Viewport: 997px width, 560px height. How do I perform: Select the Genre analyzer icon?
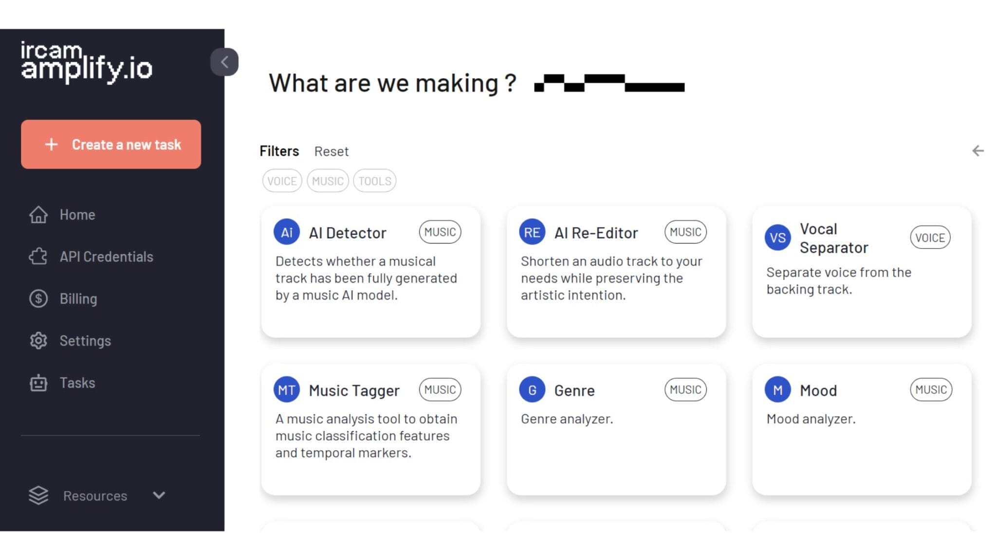point(532,389)
